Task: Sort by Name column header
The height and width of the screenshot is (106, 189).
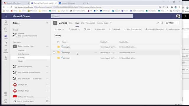Action: 65,42
